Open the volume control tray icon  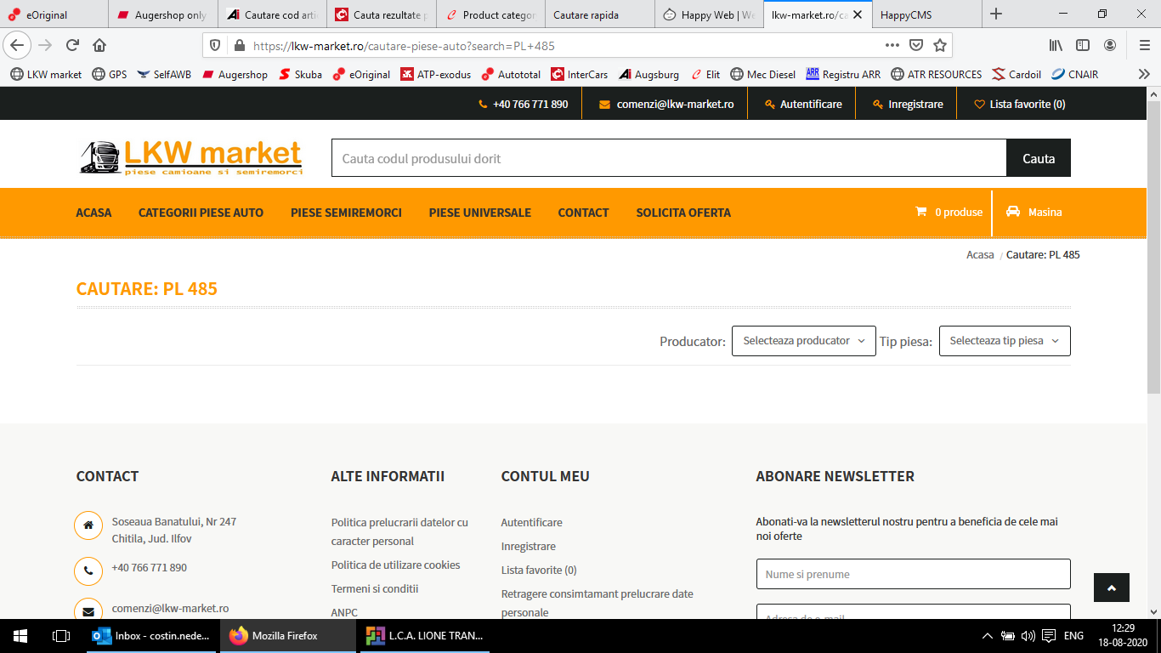pyautogui.click(x=1028, y=636)
